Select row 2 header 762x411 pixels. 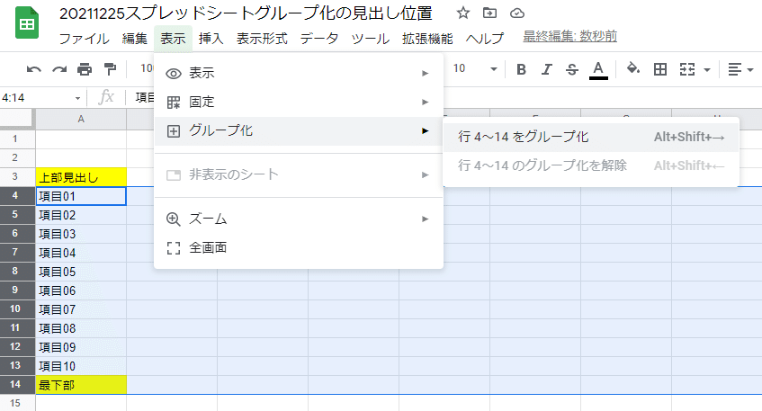click(16, 158)
